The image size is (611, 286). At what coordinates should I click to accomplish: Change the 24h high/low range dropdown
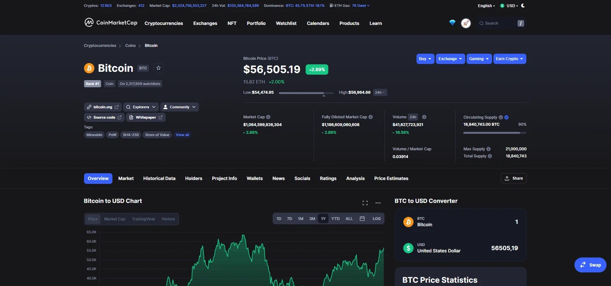380,92
